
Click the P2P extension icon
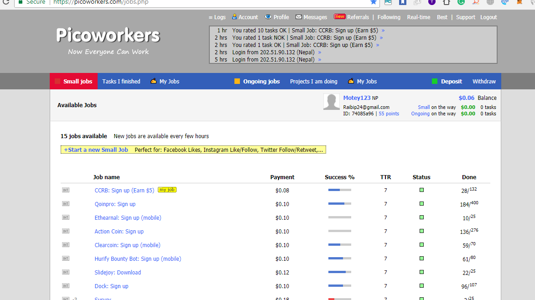(x=504, y=2)
